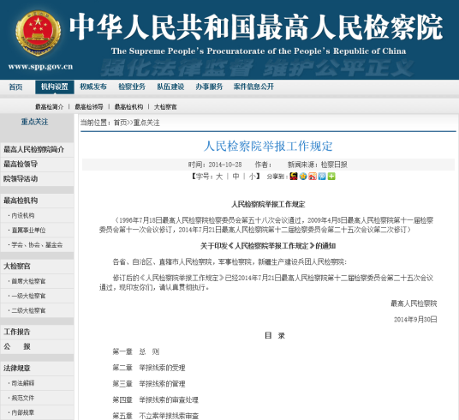This screenshot has height=420, width=459.
Task: Open the 首页 nav tab
Action: [15, 87]
